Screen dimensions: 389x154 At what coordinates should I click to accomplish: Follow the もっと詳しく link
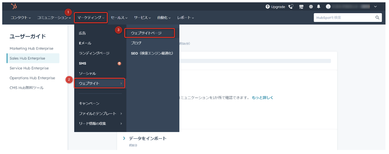pos(263,98)
